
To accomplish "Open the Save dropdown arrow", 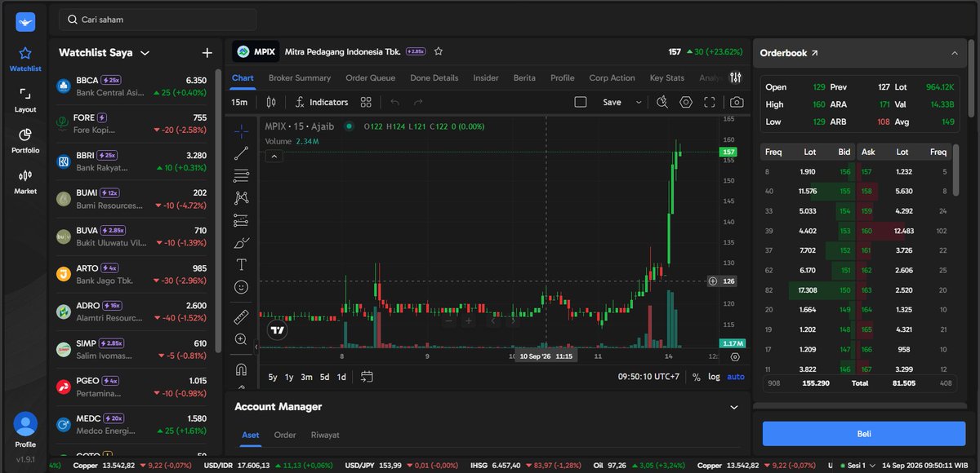I will click(639, 102).
